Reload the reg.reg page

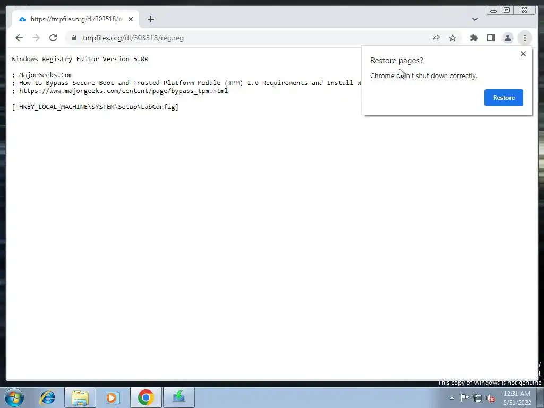53,38
